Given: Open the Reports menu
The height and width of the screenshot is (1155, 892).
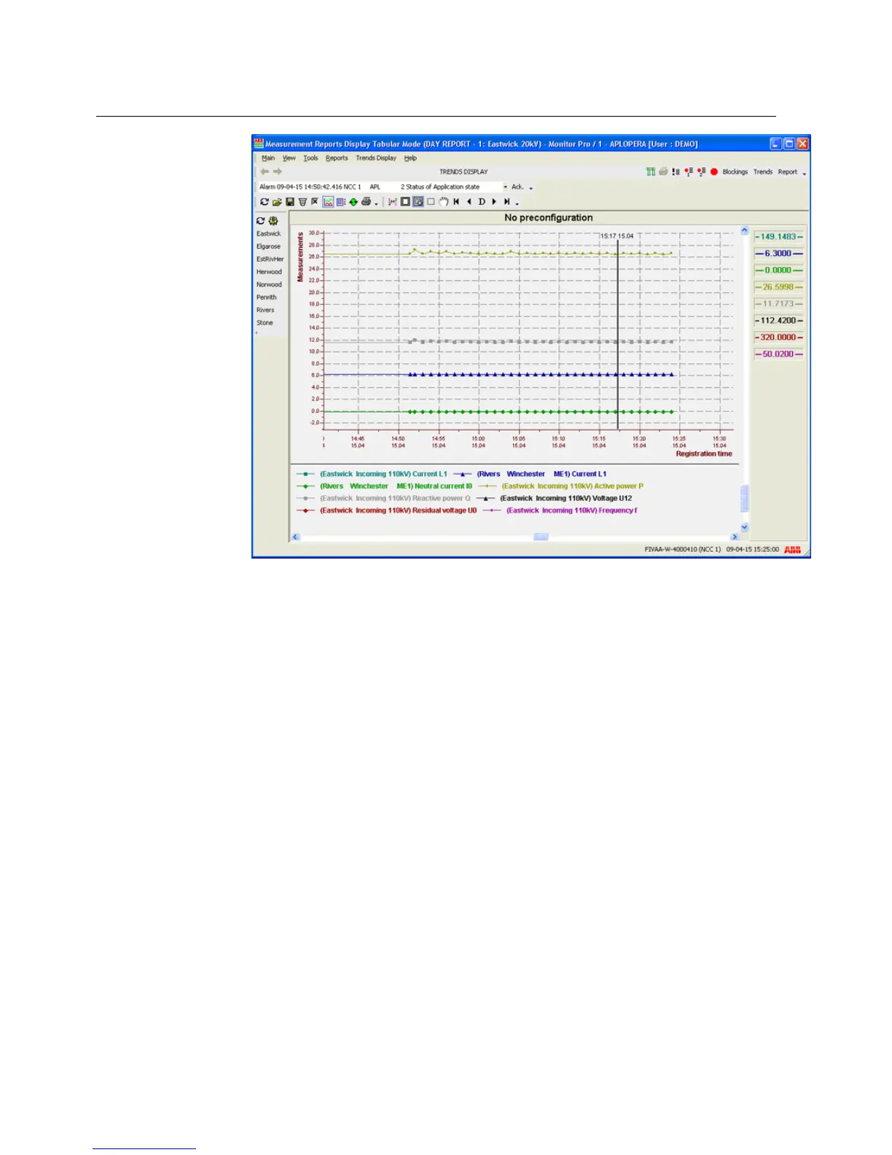Looking at the screenshot, I should tap(337, 158).
